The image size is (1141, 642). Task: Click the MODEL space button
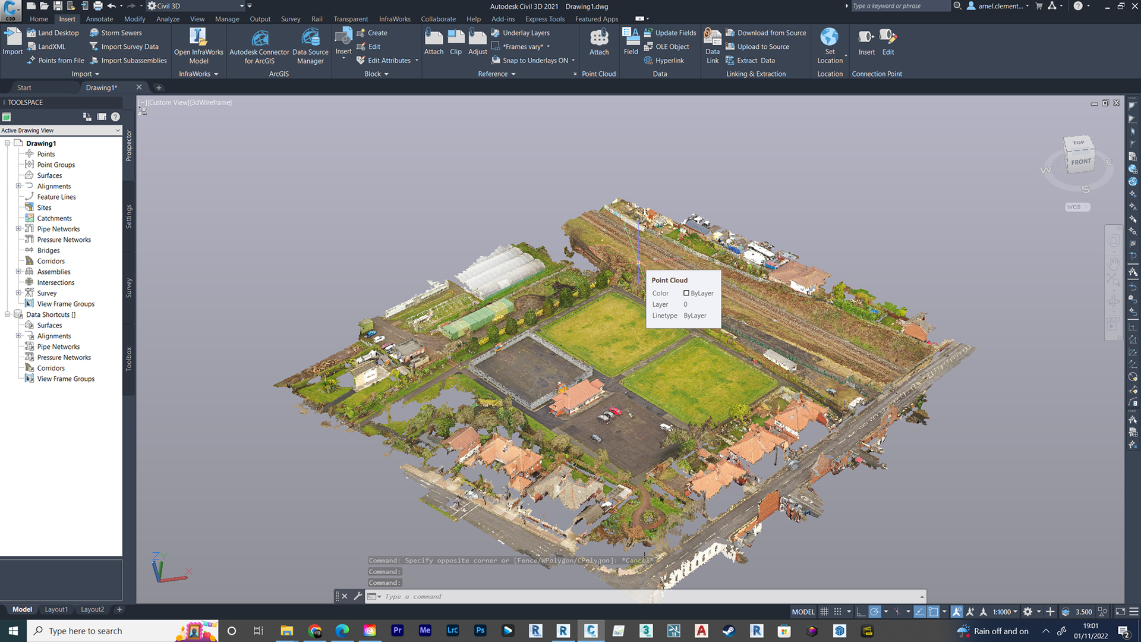click(803, 612)
